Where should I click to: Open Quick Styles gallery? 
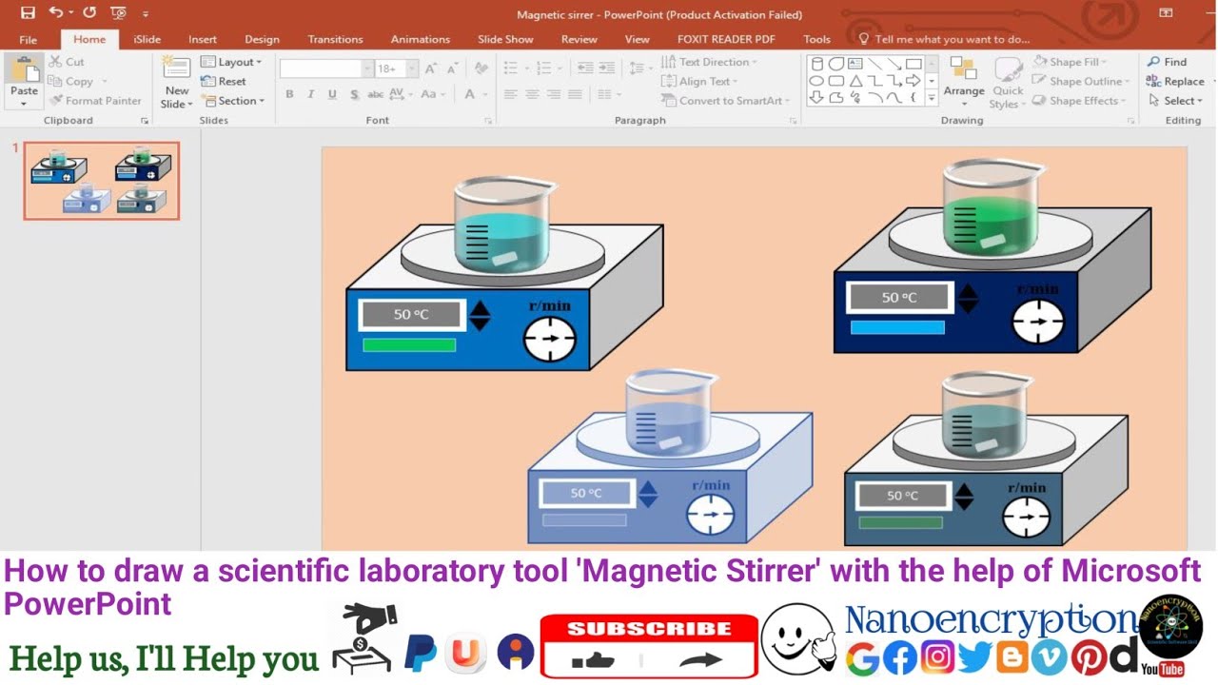(1008, 83)
